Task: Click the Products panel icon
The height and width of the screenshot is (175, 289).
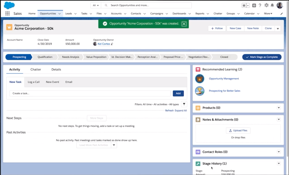Action: [198, 108]
